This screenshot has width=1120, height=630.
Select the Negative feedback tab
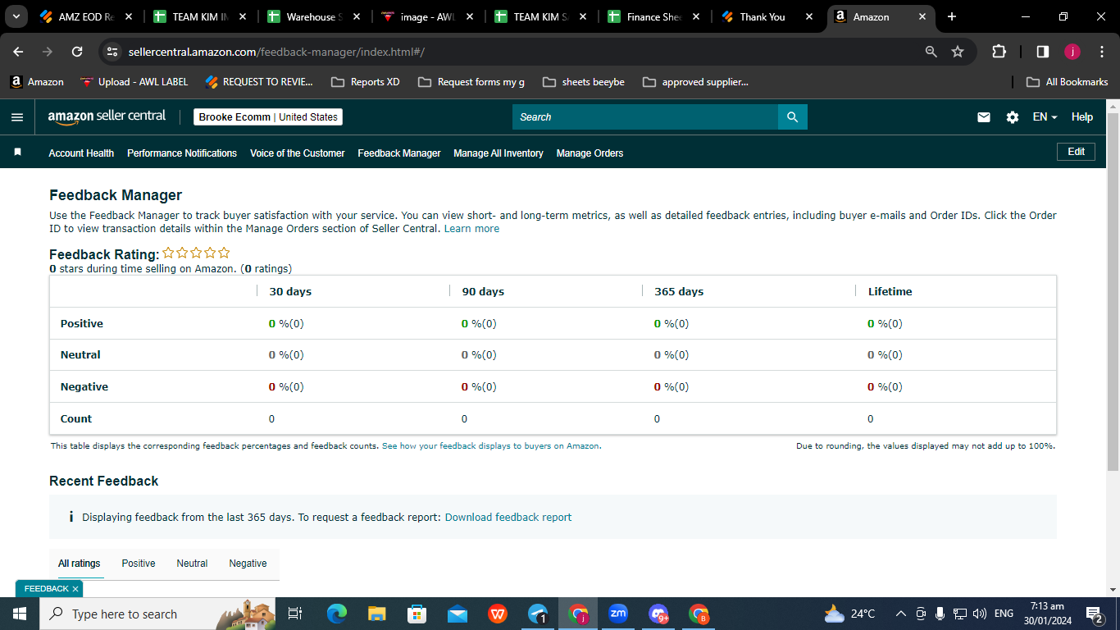point(248,564)
